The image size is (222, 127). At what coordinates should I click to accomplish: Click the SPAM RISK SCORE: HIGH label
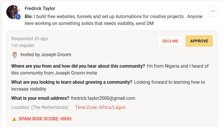click(45, 119)
